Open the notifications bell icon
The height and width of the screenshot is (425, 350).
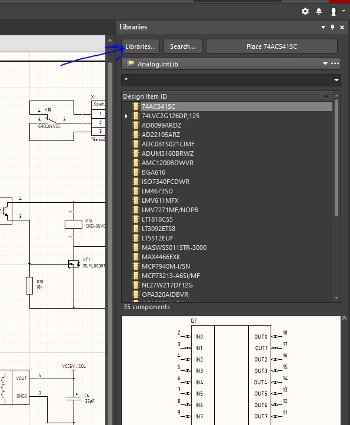(319, 11)
